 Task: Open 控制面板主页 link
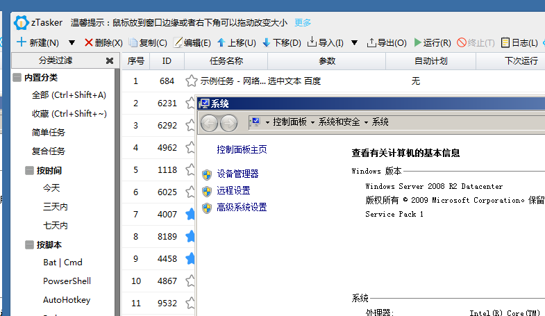click(x=242, y=149)
